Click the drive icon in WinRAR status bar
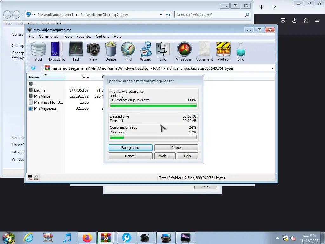The height and width of the screenshot is (244, 325). (x=30, y=177)
